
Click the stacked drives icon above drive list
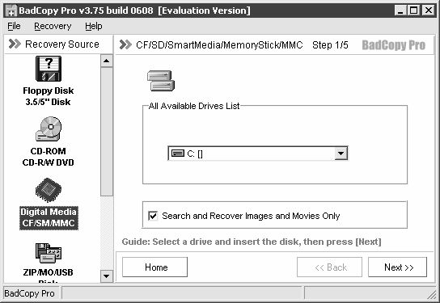pyautogui.click(x=161, y=81)
